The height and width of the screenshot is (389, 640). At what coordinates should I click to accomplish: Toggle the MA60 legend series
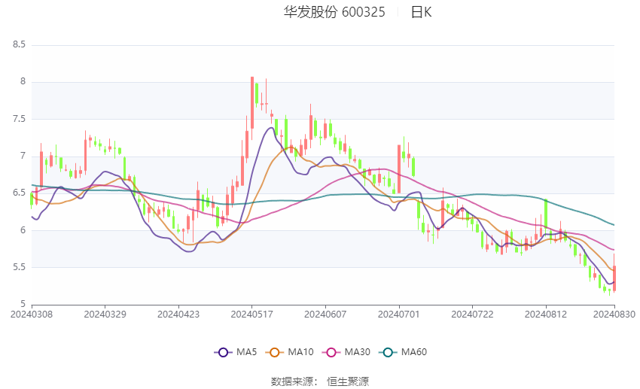[403, 352]
